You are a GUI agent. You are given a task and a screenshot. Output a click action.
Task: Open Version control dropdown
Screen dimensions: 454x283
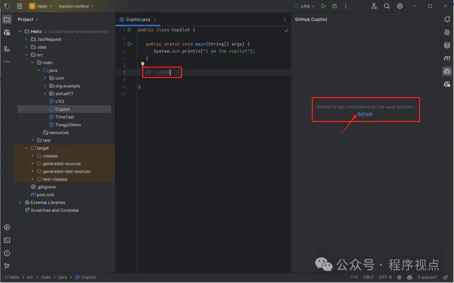pos(76,6)
